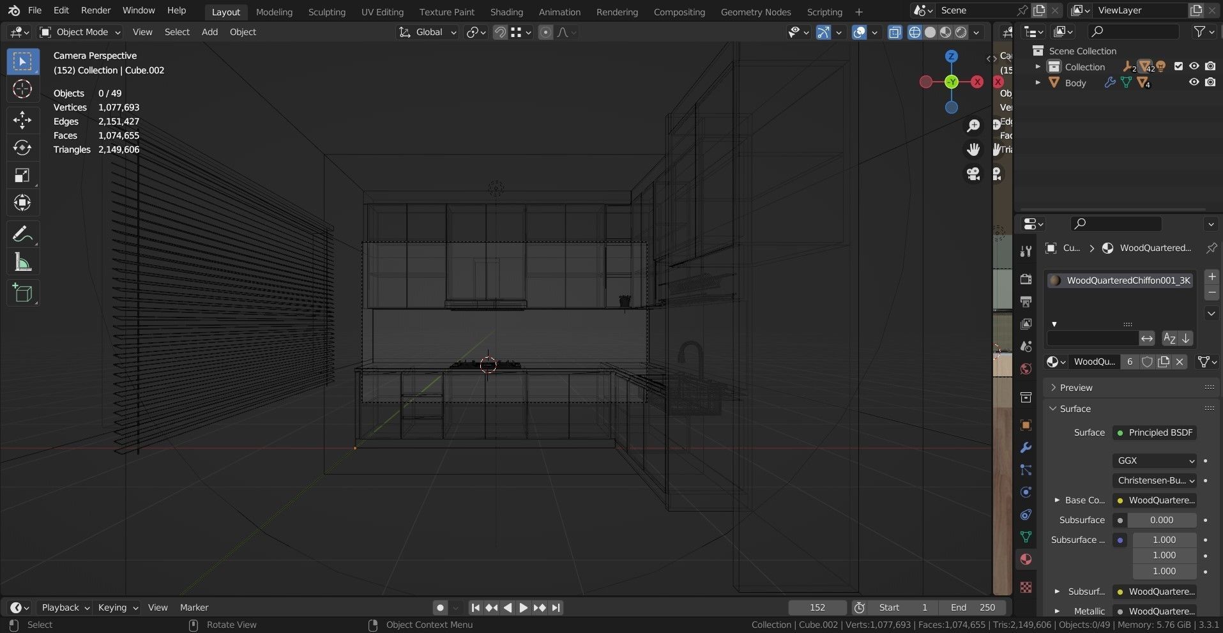Viewport: 1223px width, 633px height.
Task: Activate the Scale tool
Action: tap(22, 176)
